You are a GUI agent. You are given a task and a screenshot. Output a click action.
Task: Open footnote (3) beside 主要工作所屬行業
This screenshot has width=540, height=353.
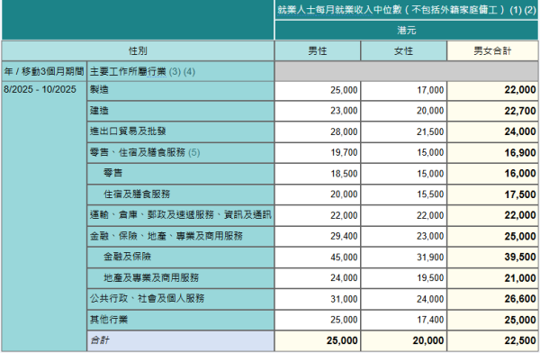coord(175,72)
